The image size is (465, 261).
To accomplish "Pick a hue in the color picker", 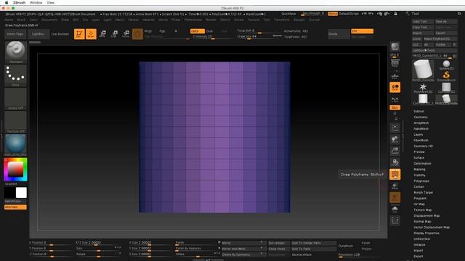I will tap(15, 170).
